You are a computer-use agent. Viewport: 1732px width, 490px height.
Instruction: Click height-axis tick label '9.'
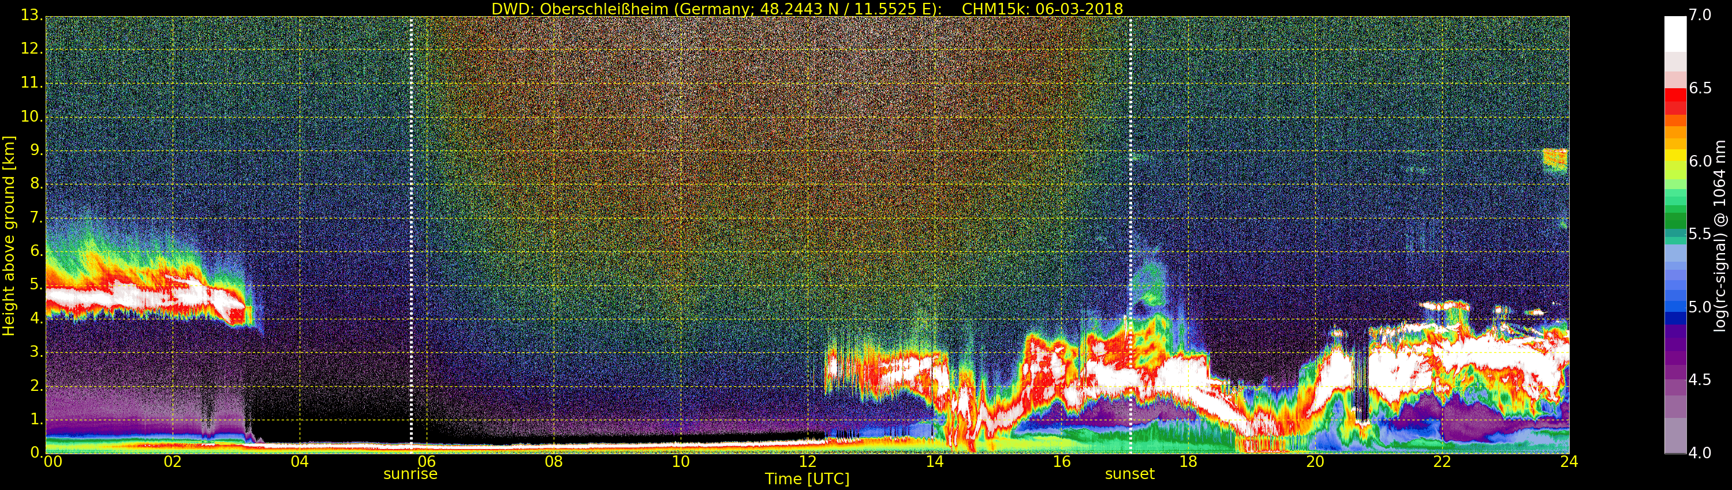coord(36,150)
